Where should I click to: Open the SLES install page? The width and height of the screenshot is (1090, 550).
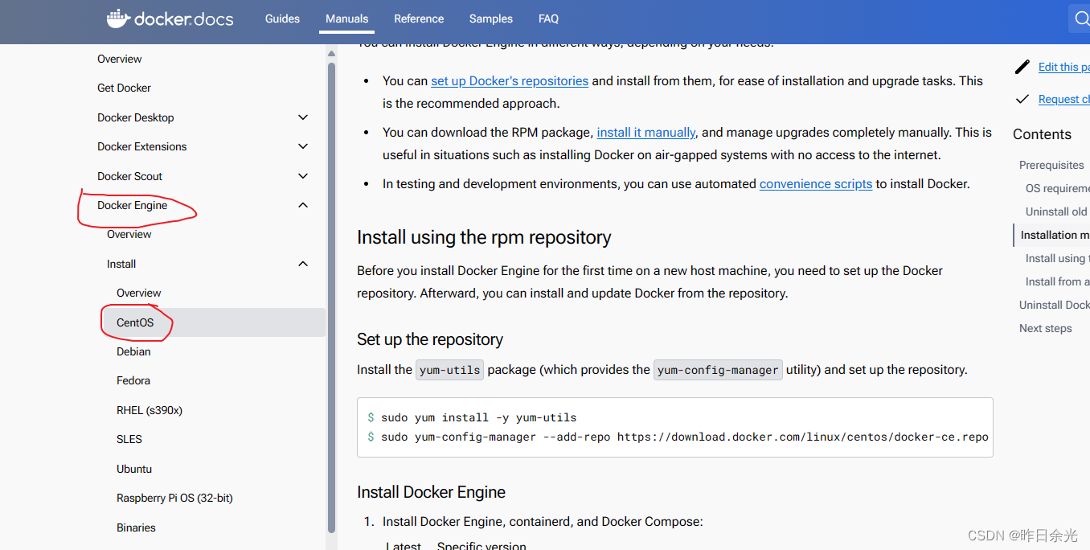coord(129,439)
